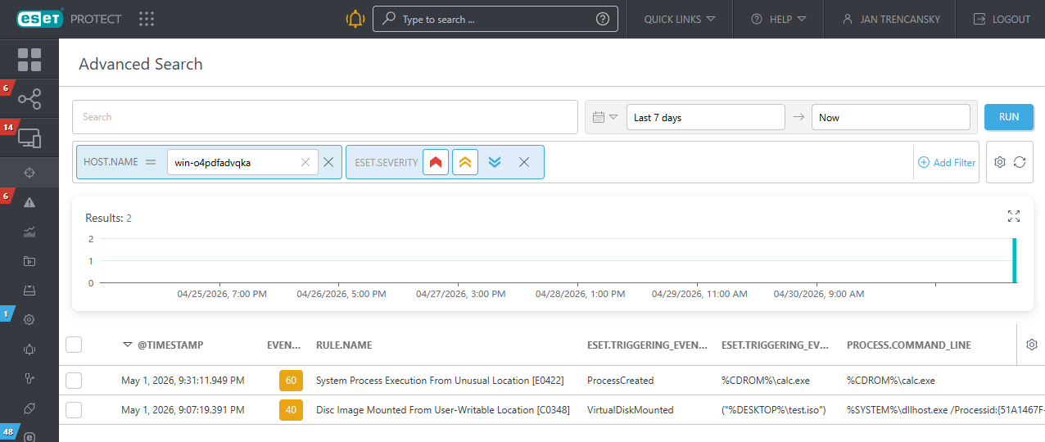The width and height of the screenshot is (1045, 442).
Task: Click the severity 40 badge
Action: tap(291, 409)
